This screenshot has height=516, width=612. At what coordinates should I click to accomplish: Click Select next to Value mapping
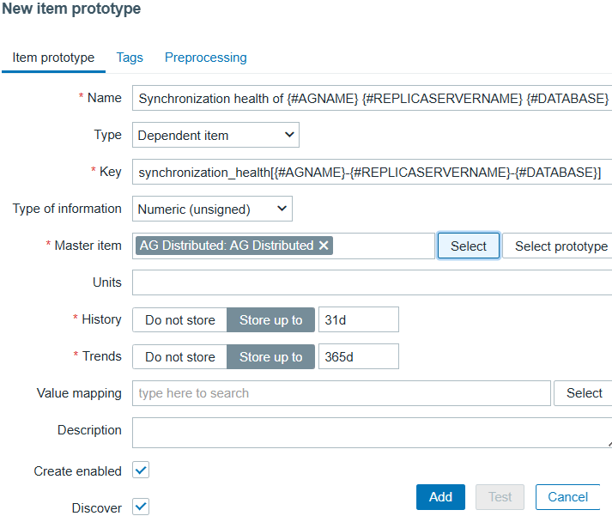point(584,393)
